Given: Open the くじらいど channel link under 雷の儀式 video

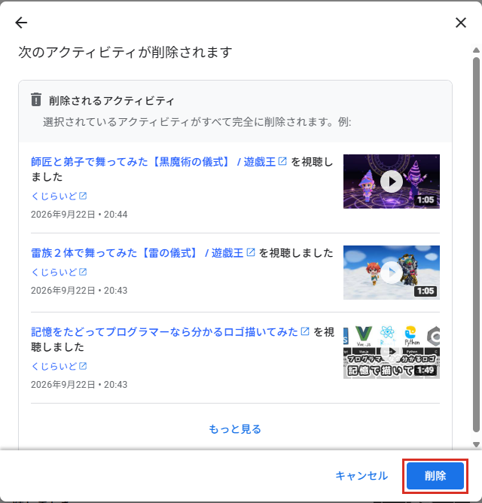Looking at the screenshot, I should [54, 272].
